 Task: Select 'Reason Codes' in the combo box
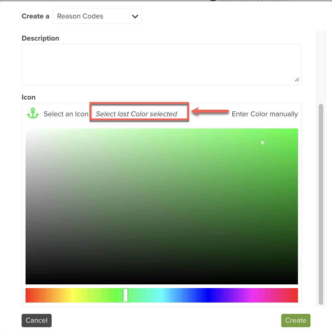point(97,16)
